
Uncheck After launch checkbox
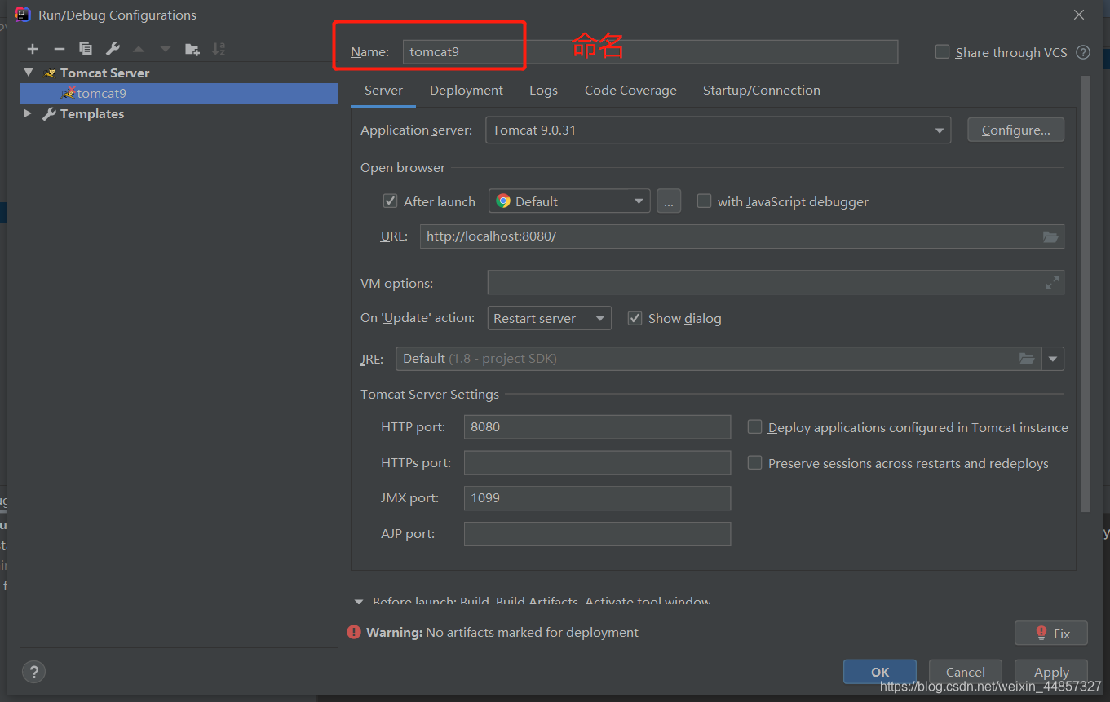click(391, 201)
